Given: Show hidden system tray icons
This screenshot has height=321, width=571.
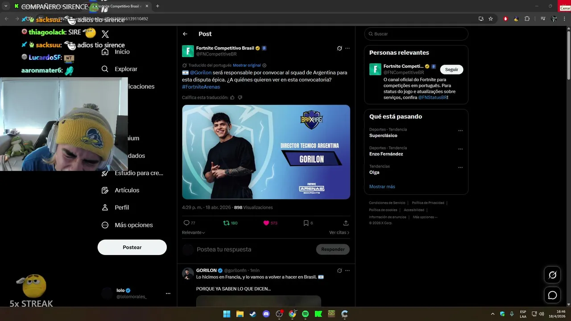Looking at the screenshot, I should point(492,314).
